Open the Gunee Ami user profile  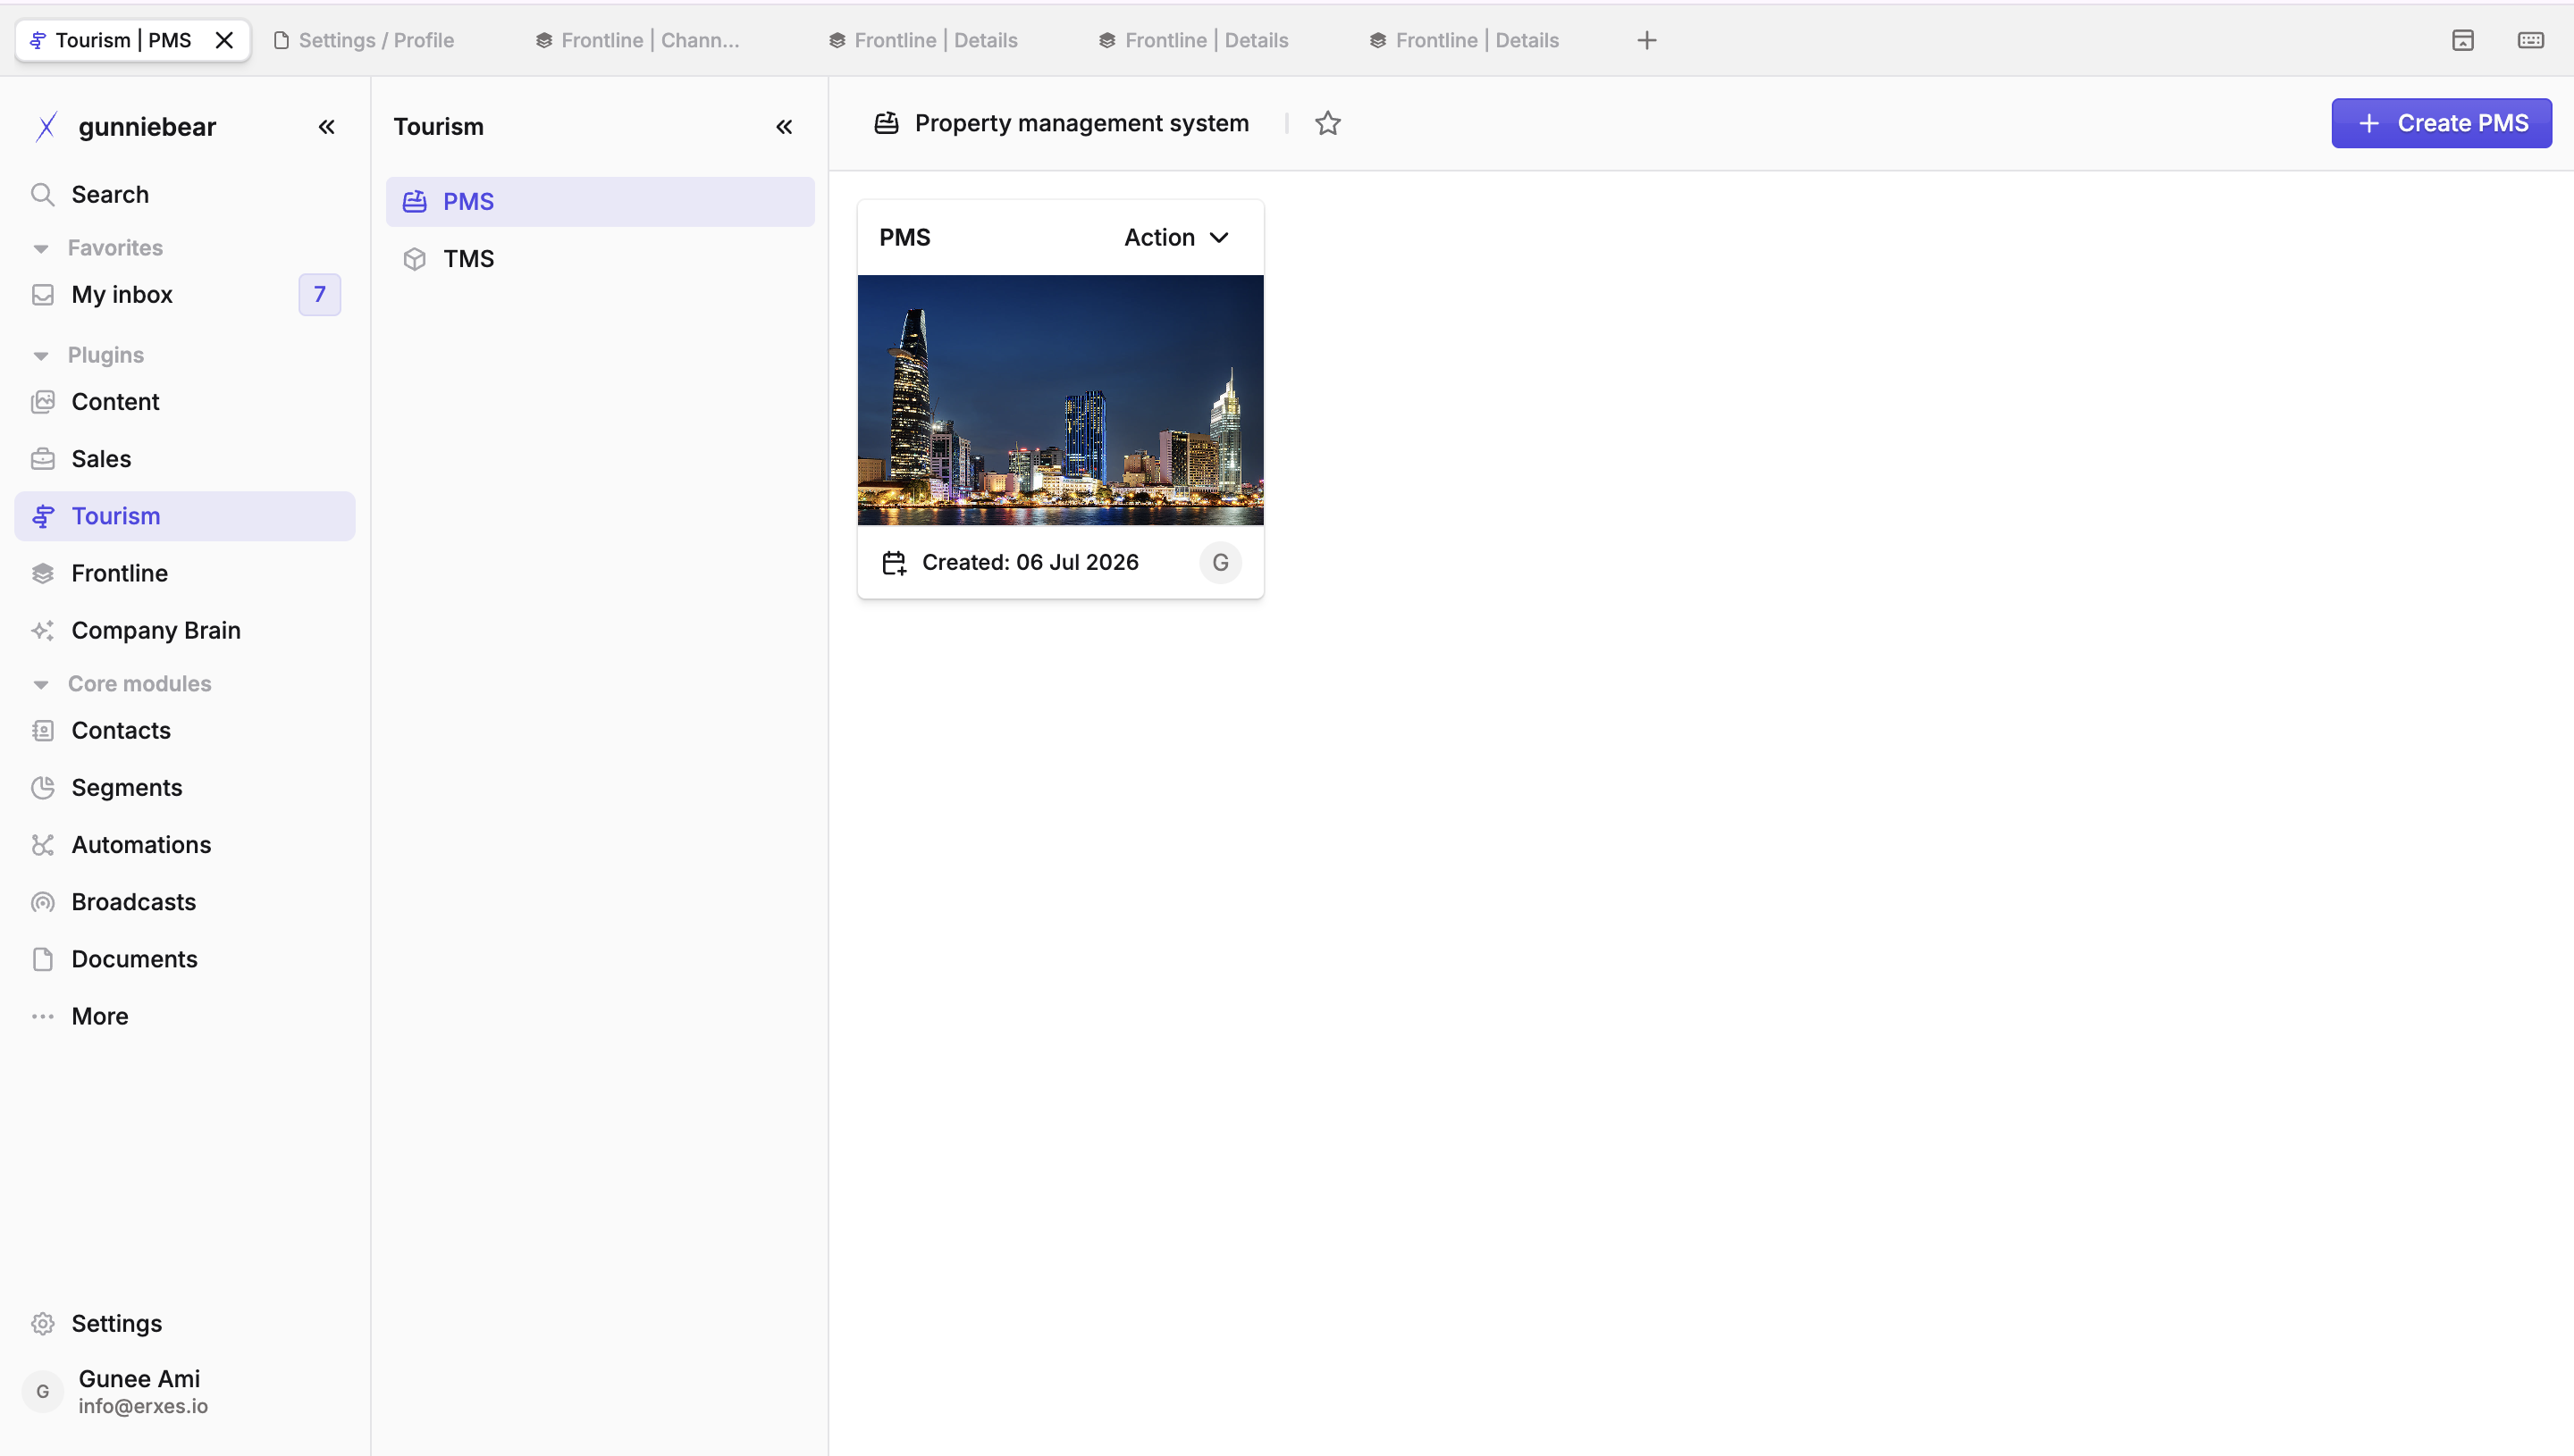tap(185, 1391)
